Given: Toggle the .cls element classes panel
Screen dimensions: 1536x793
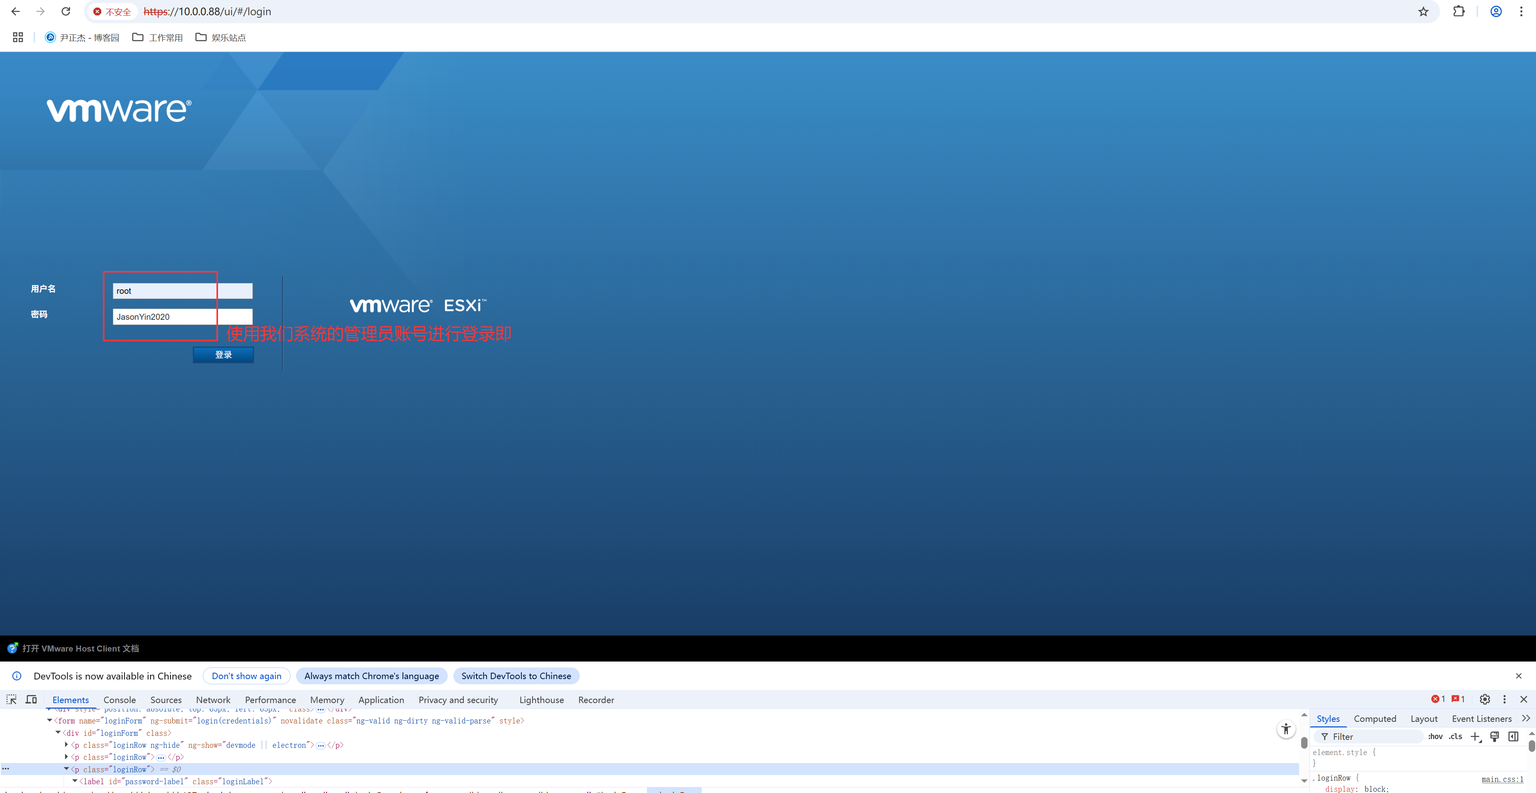Looking at the screenshot, I should point(1456,736).
